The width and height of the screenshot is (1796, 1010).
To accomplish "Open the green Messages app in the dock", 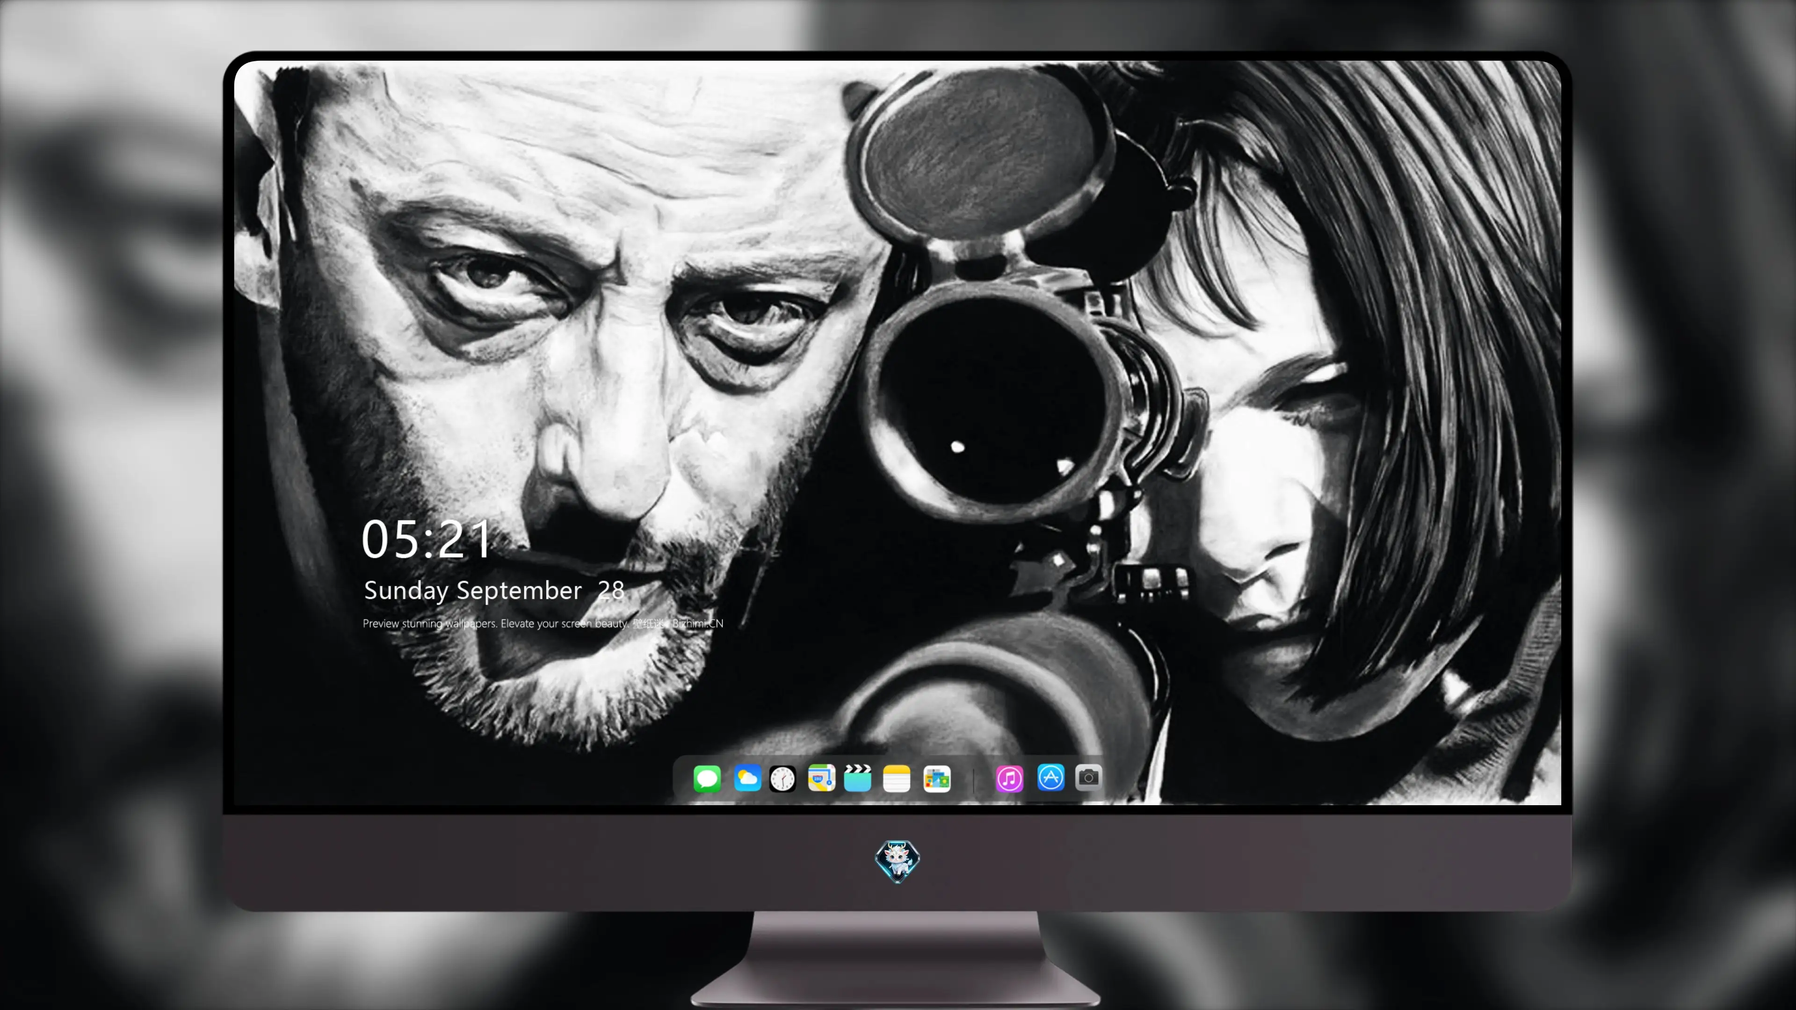I will 707,779.
